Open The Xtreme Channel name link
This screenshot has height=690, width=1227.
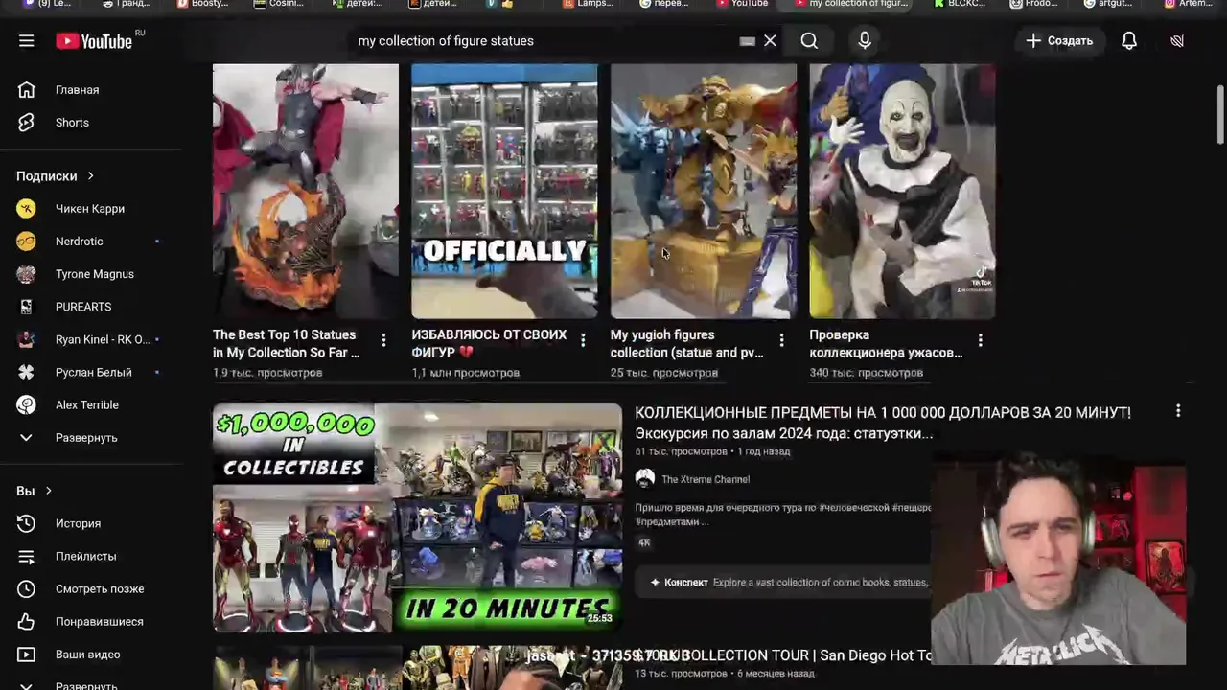pyautogui.click(x=706, y=479)
